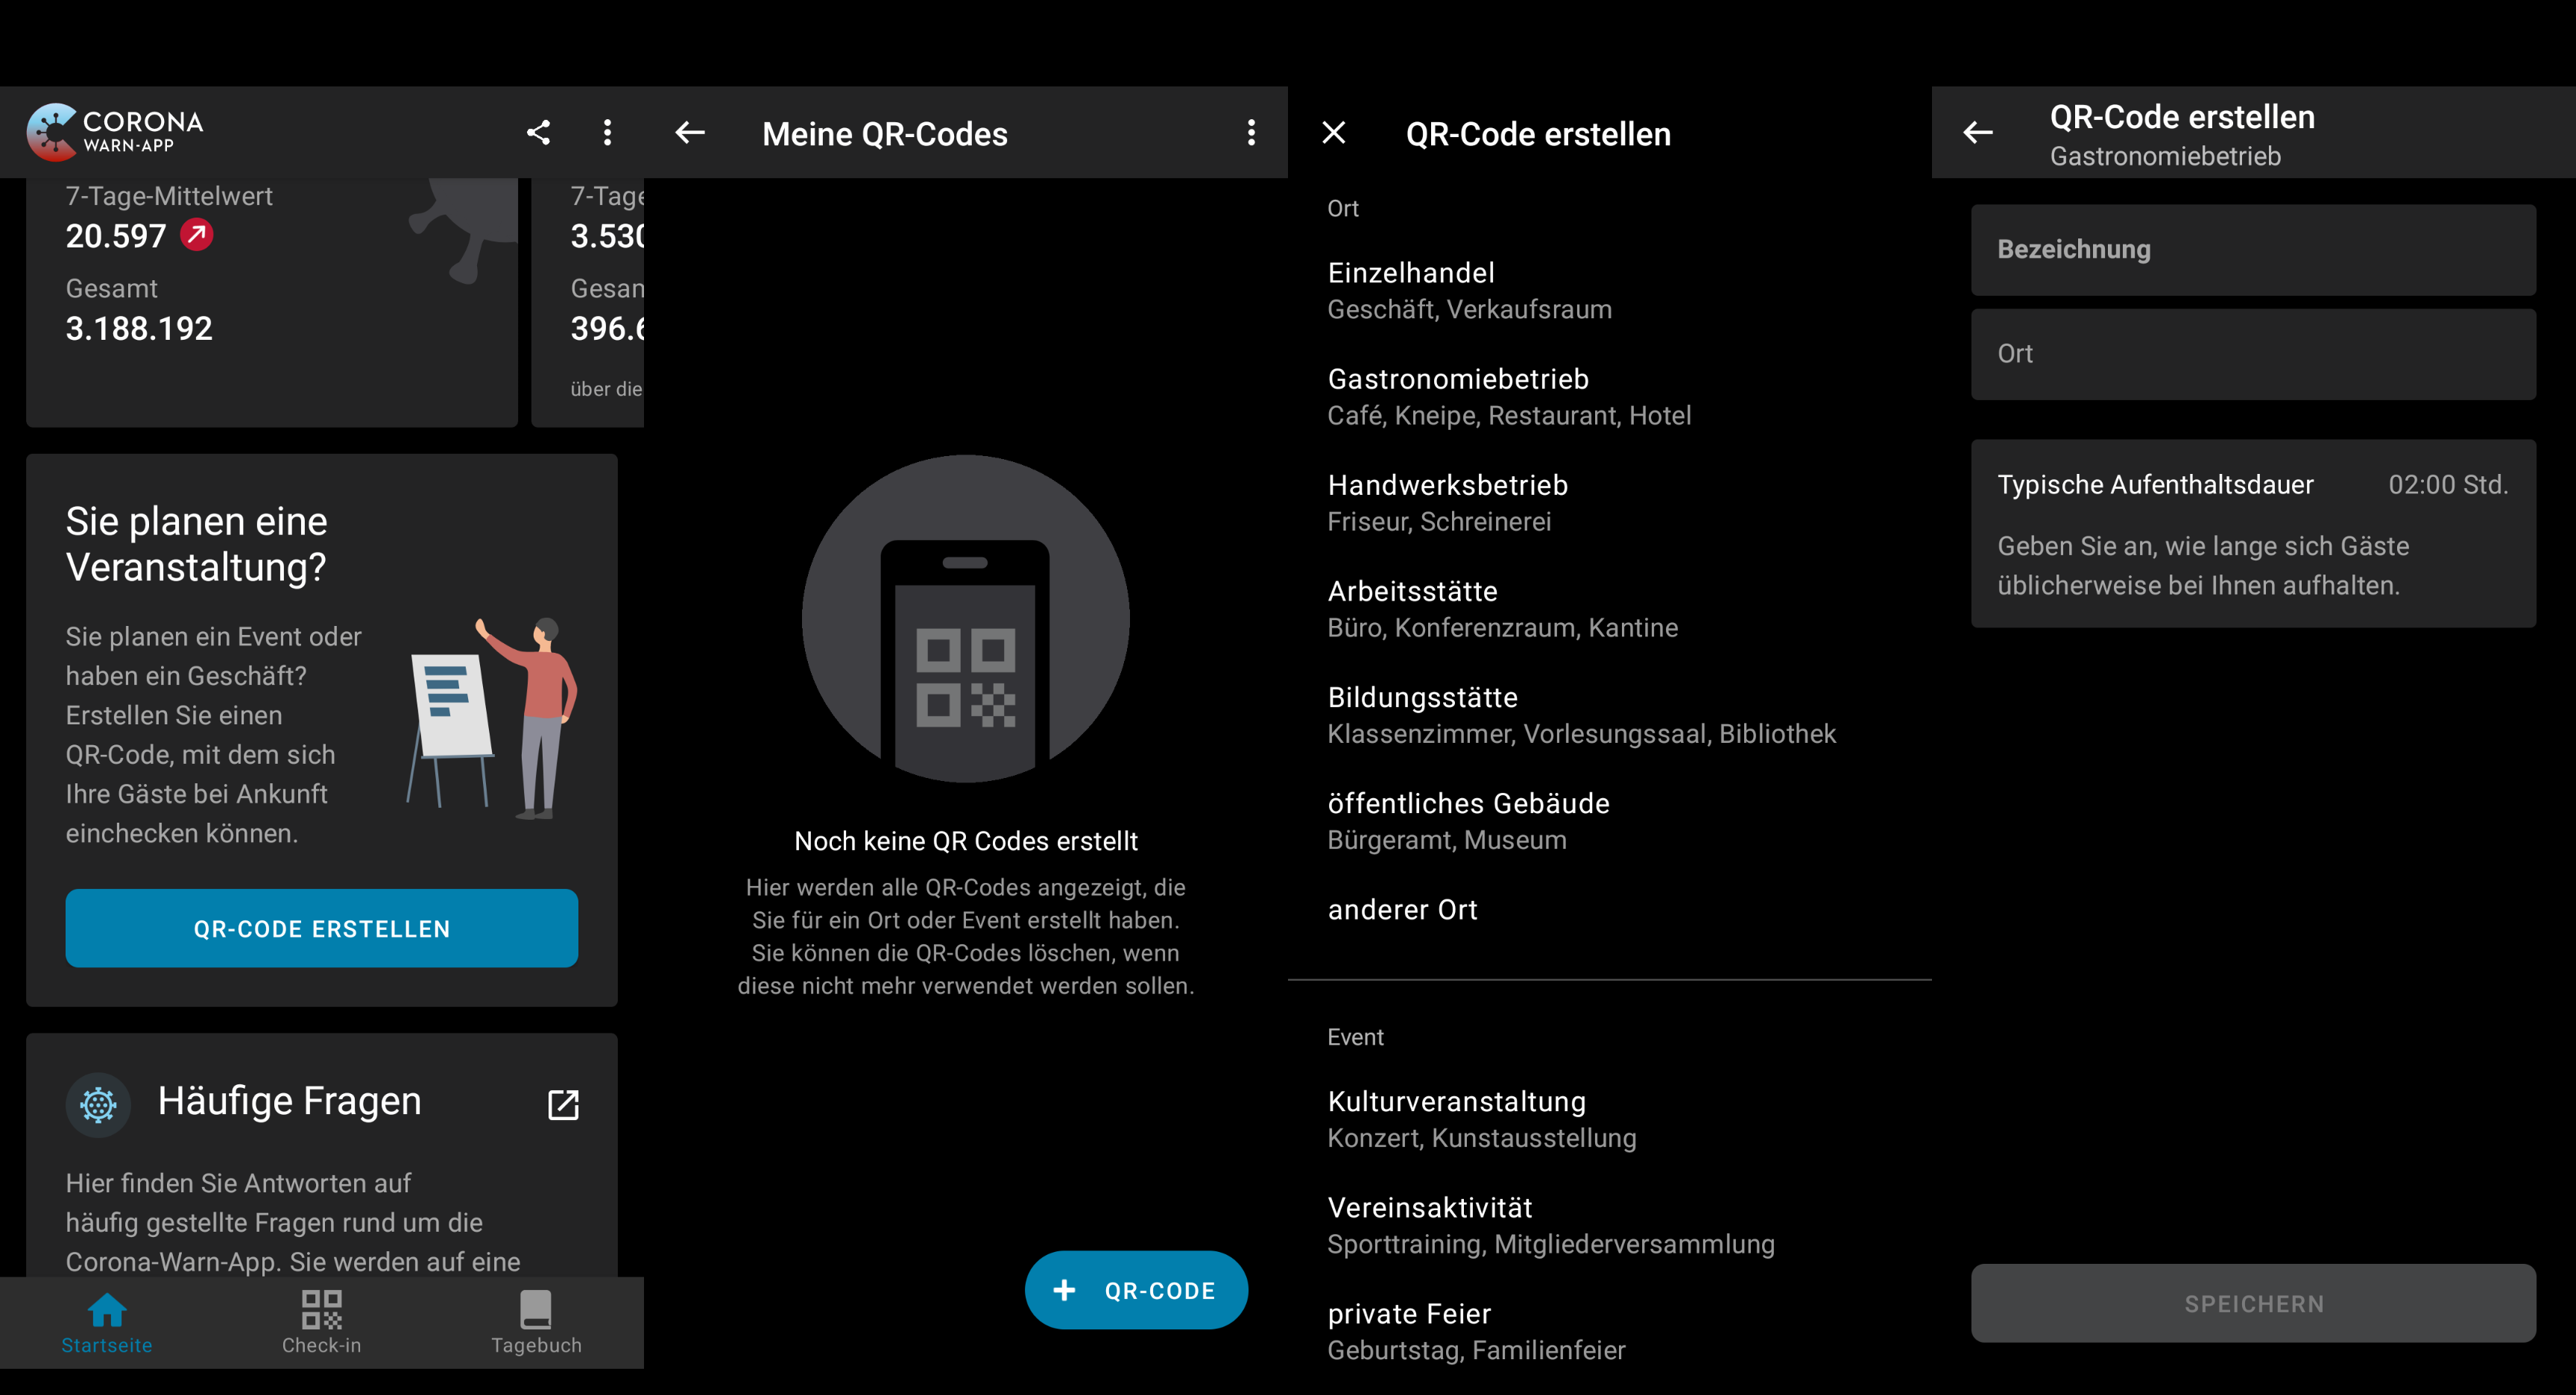This screenshot has height=1395, width=2576.
Task: Open external link icon for Häufige Fragen
Action: [563, 1104]
